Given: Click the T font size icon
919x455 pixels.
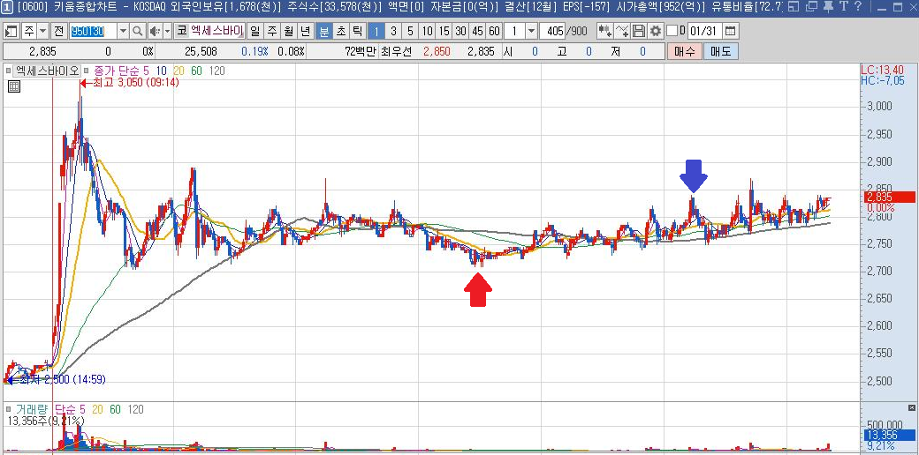Looking at the screenshot, I should 842,7.
